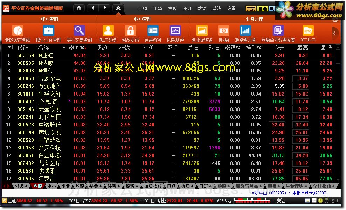Select the A股 tab
Viewport: 346px width, 210px height.
click(x=38, y=186)
